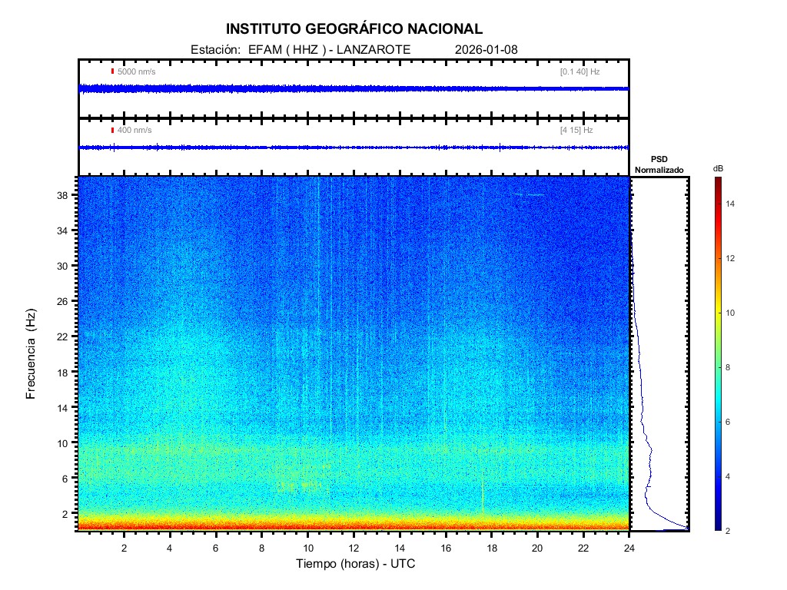Click the [0.1 40] Hz filter label

point(579,71)
